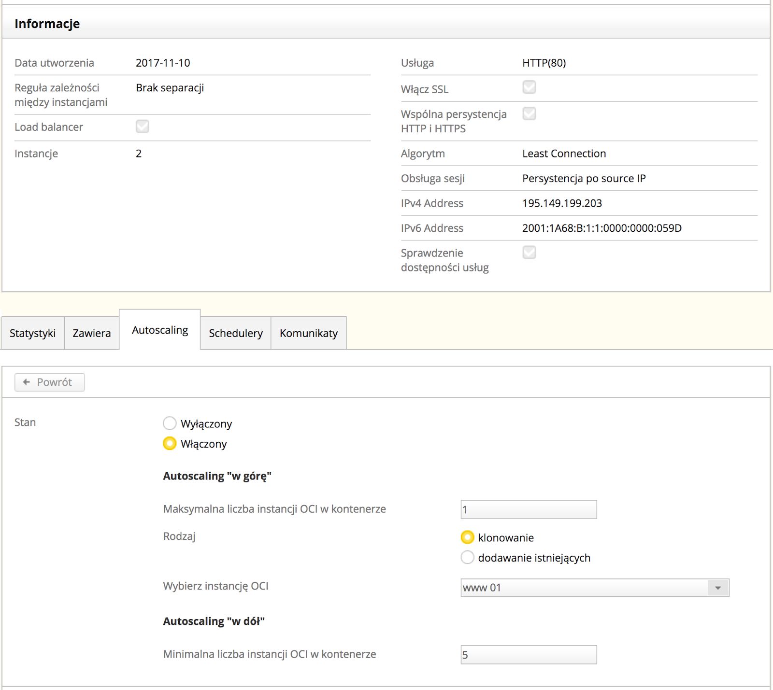The height and width of the screenshot is (690, 773).
Task: Expand the Wybierz instancję OCI dropdown arrow
Action: (718, 588)
